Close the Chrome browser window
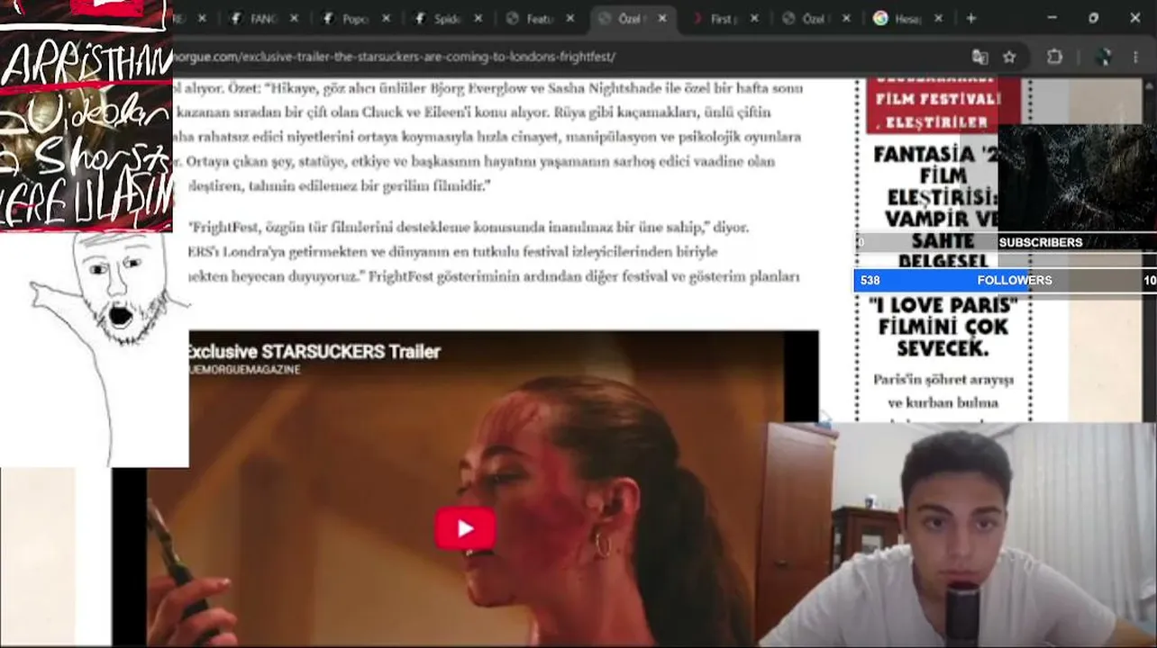The height and width of the screenshot is (648, 1157). click(x=1134, y=18)
